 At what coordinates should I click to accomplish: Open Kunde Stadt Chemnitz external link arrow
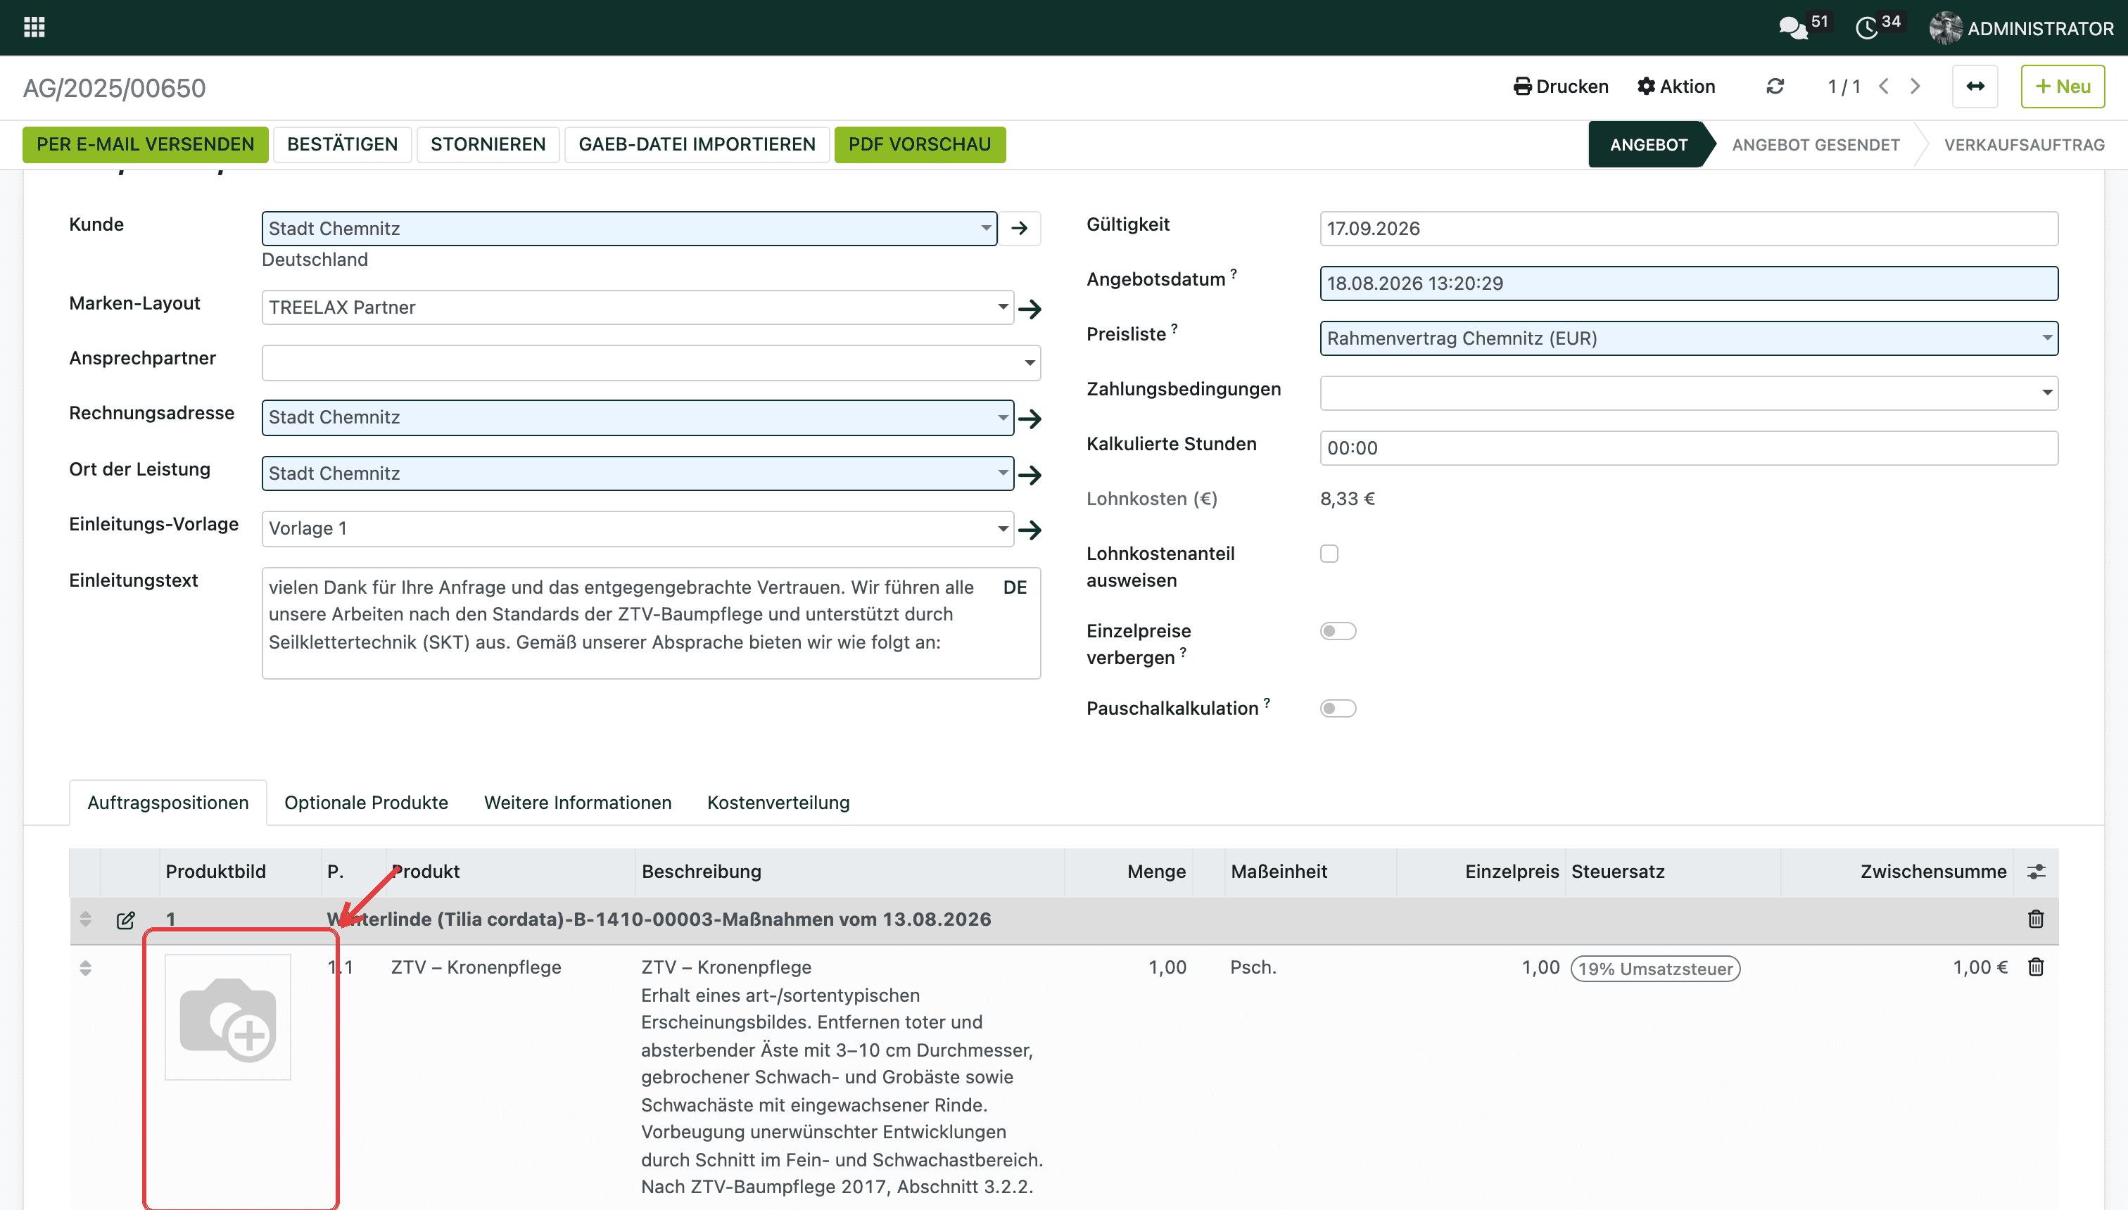click(x=1019, y=229)
